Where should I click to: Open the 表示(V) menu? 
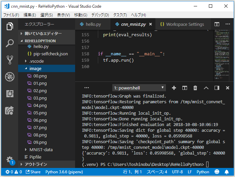[x=63, y=15]
